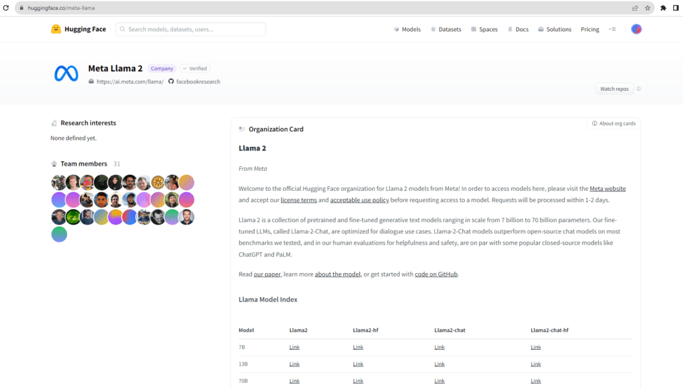Click the globe icon before ai.meta.com link
This screenshot has height=389, width=683.
[91, 82]
